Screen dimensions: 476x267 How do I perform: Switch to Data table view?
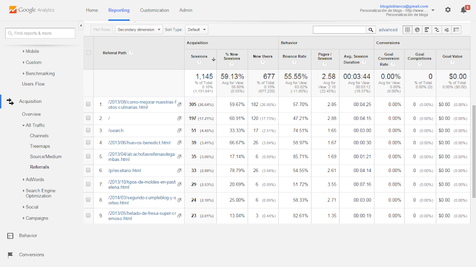point(407,30)
